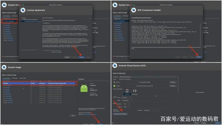Click the help question mark icon in AVD window
This screenshot has width=222, height=125.
tap(113, 123)
